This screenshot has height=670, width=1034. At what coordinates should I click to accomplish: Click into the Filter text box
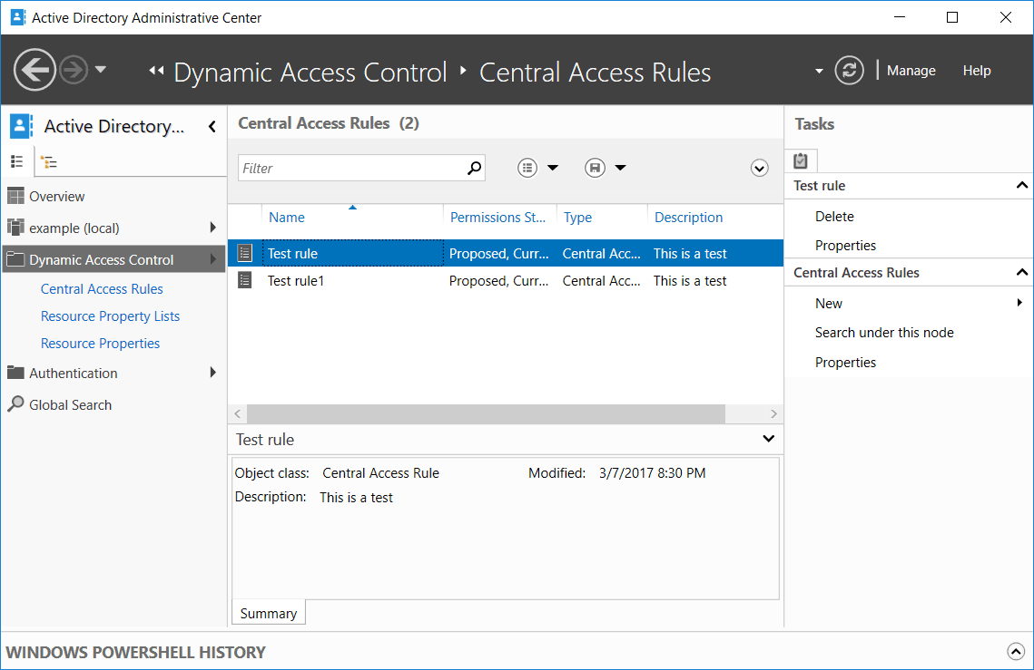[x=352, y=168]
